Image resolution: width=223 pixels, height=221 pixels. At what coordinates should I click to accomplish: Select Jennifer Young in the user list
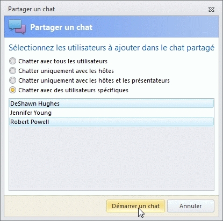[x=111, y=113]
